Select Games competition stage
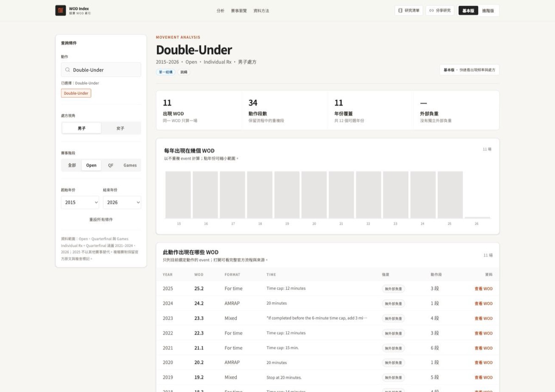The height and width of the screenshot is (392, 555). (x=130, y=165)
